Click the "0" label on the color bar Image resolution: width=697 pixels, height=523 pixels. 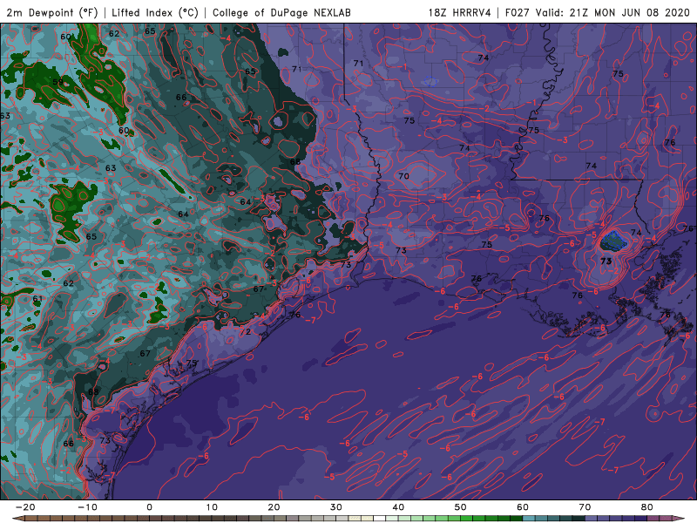pyautogui.click(x=149, y=507)
